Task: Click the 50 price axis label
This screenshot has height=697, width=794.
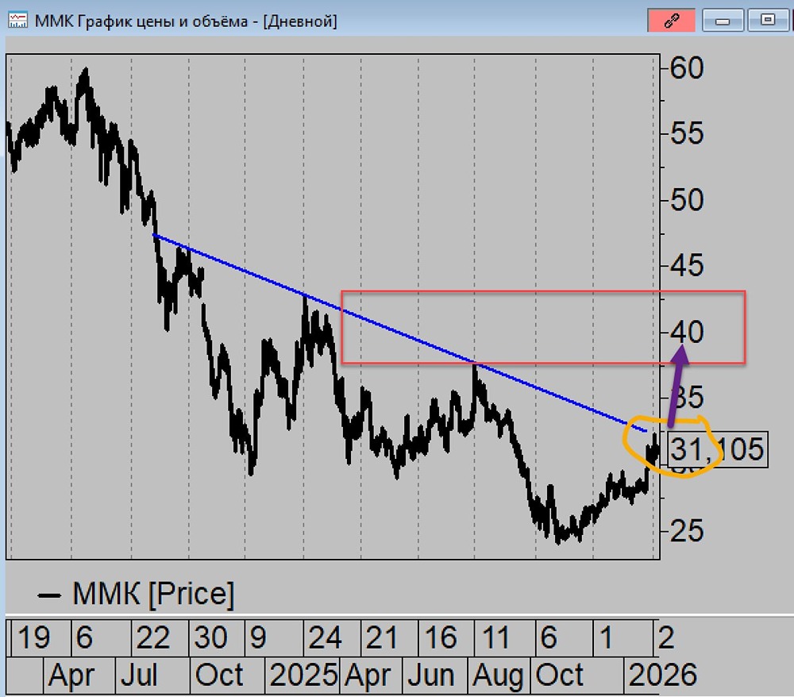Action: [687, 200]
